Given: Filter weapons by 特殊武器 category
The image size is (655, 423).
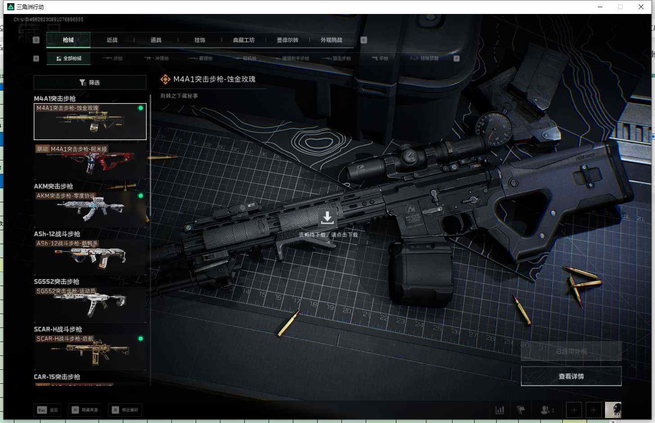Looking at the screenshot, I should [424, 59].
